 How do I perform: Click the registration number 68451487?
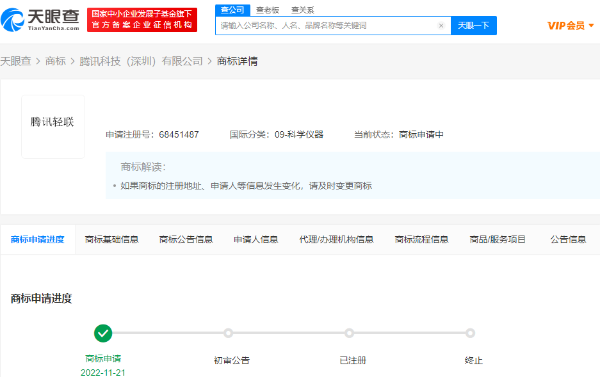pyautogui.click(x=179, y=134)
